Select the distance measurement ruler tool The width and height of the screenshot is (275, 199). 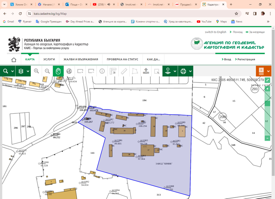123,71
